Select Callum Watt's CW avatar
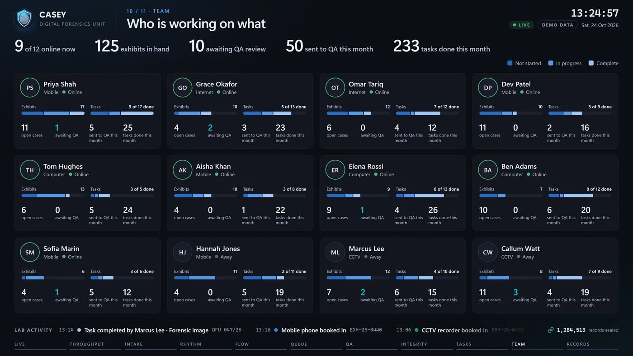This screenshot has height=356, width=633. pos(488,253)
